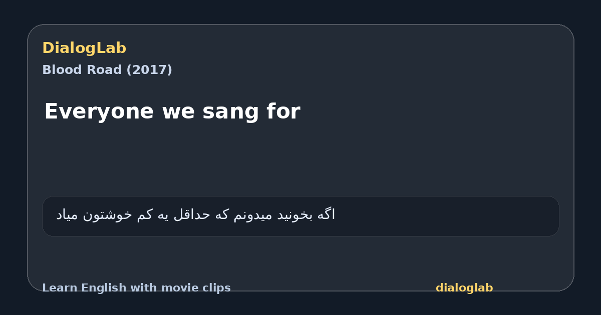Tap the Persian word "میاد" in the subtitle
Image resolution: width=601 pixels, height=315 pixels.
coord(67,215)
